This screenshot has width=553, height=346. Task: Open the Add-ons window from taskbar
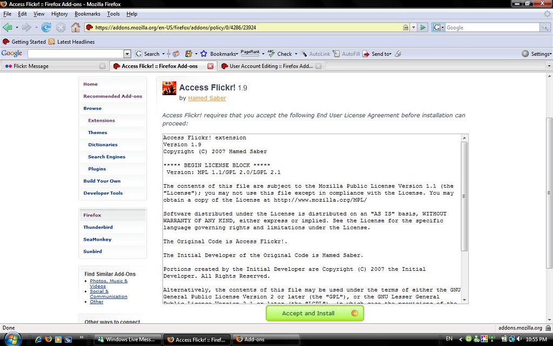[266, 340]
